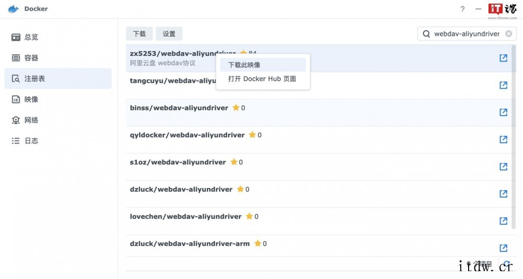Select lovechen/webdav-aliyundriver row

coord(319,221)
